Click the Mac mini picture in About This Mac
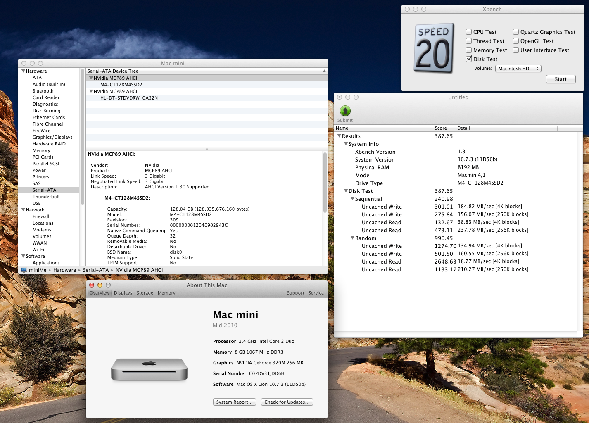The width and height of the screenshot is (589, 423). 149,369
